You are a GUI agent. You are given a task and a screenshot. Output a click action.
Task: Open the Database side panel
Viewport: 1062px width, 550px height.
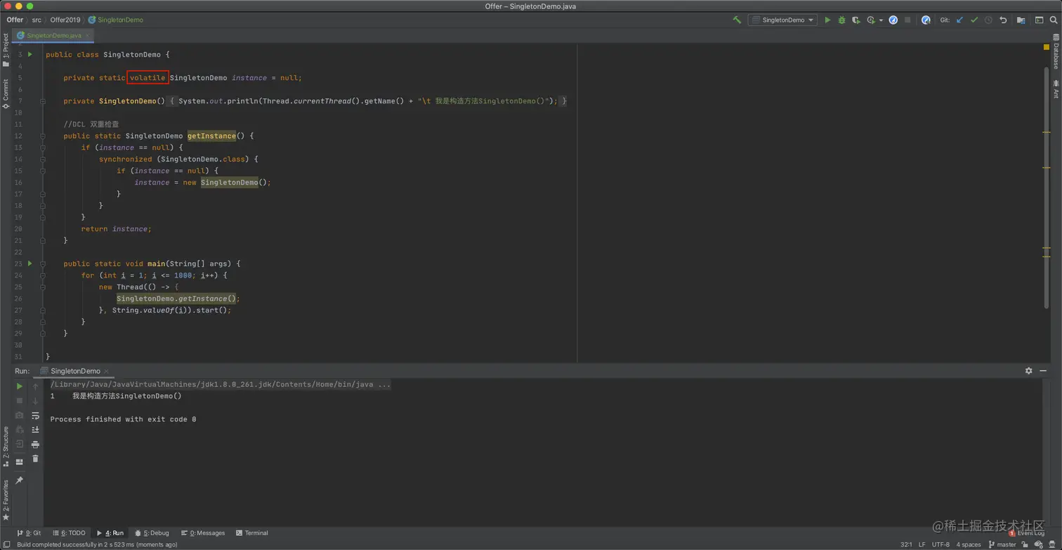point(1056,53)
